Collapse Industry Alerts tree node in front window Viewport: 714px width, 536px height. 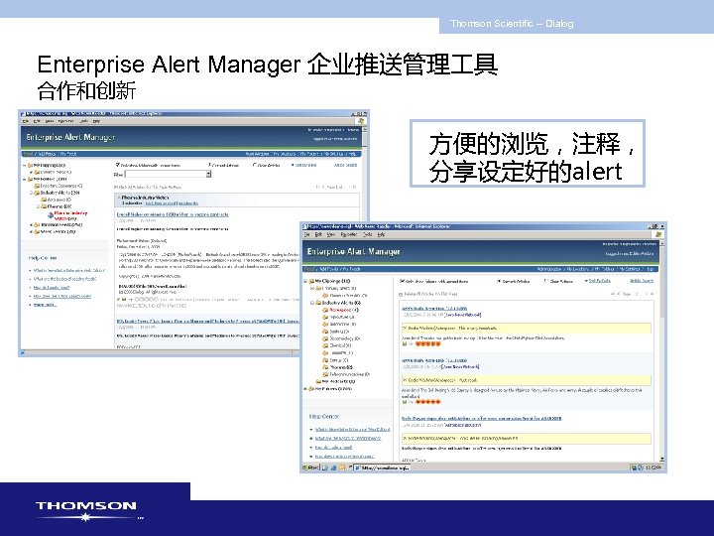tap(312, 303)
